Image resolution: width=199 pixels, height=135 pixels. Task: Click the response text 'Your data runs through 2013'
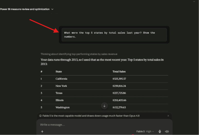coord(59,60)
